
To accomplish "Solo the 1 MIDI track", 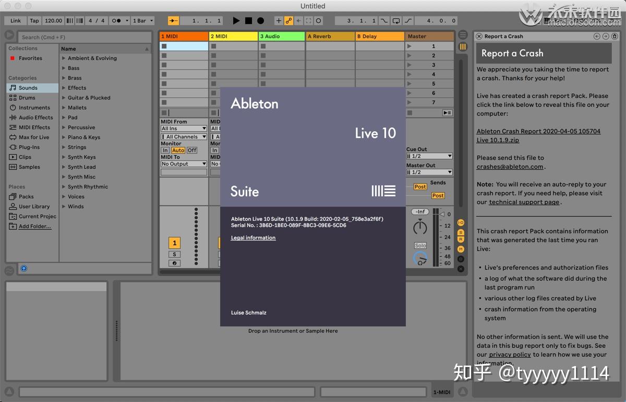I will (x=175, y=254).
